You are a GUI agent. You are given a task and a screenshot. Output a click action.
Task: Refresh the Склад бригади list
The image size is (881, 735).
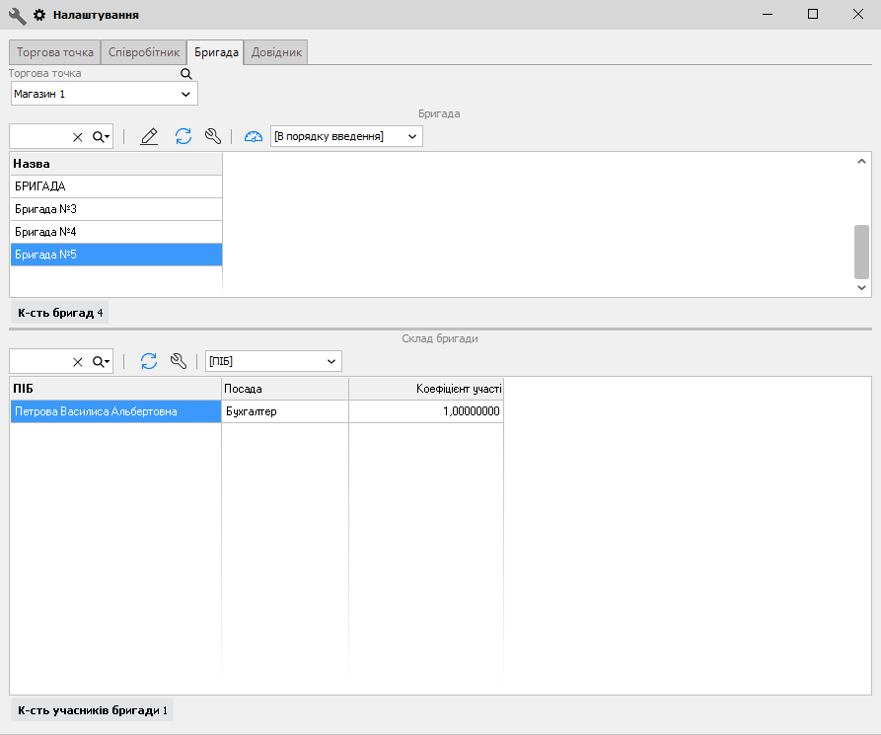pyautogui.click(x=149, y=361)
